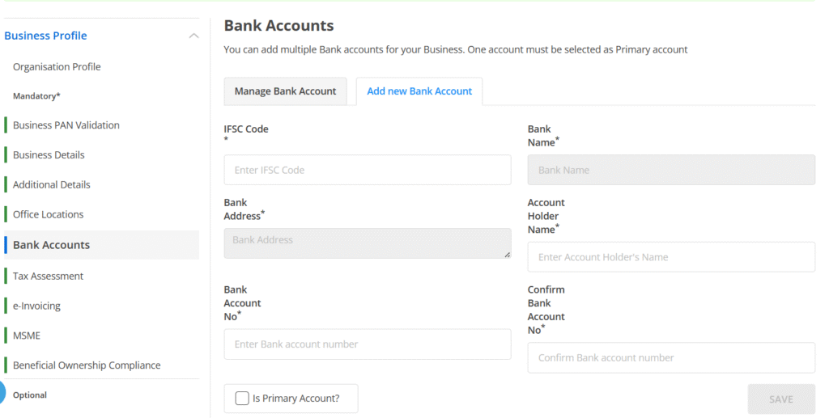Click the IFSC Code input field
The height and width of the screenshot is (418, 829).
[x=368, y=170]
